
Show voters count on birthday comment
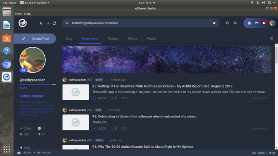(x=114, y=128)
